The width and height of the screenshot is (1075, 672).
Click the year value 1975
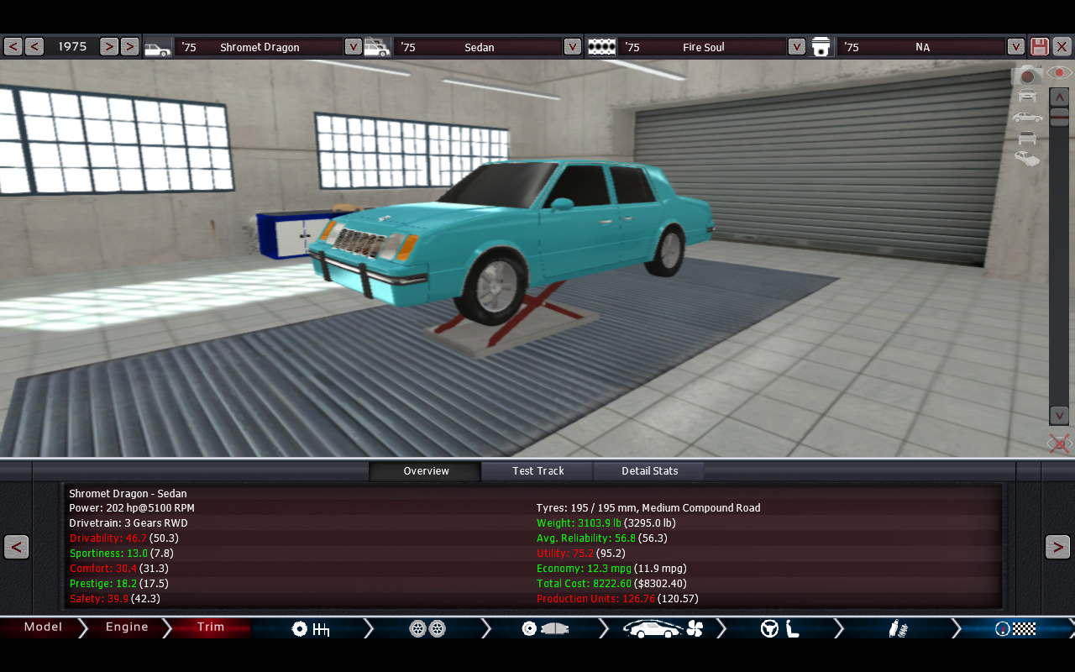(72, 47)
